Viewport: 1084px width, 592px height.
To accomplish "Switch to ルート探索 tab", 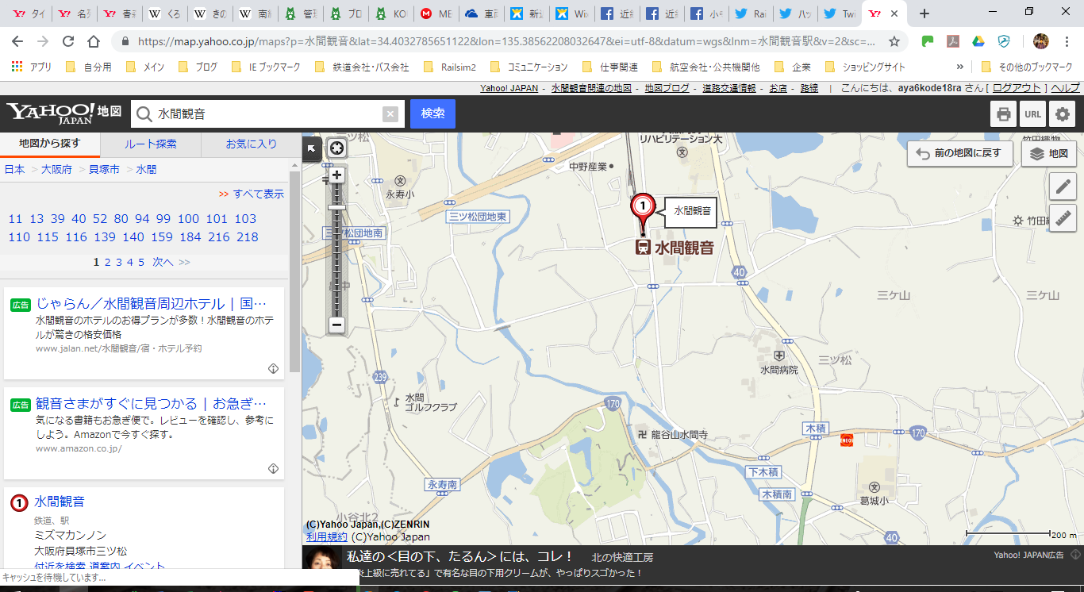I will (x=151, y=144).
